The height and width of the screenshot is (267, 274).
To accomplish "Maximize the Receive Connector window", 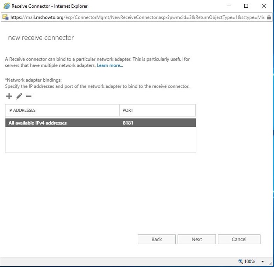I will click(x=246, y=6).
